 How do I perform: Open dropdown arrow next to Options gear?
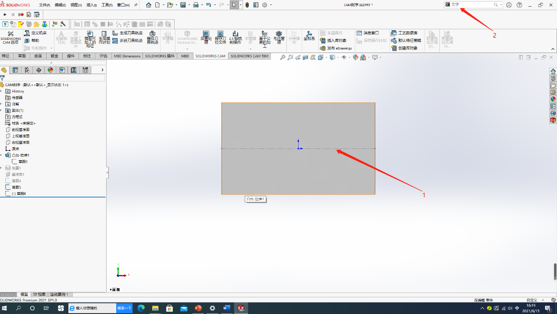(271, 5)
